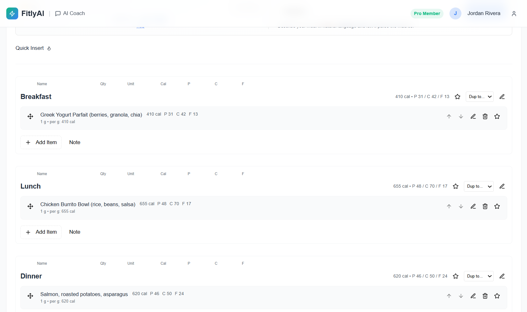Open the Dup to dropdown for Dinner
This screenshot has height=312, width=527.
tap(478, 276)
